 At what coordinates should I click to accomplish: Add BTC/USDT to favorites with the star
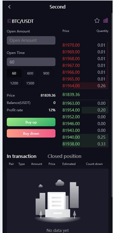[x=97, y=21]
